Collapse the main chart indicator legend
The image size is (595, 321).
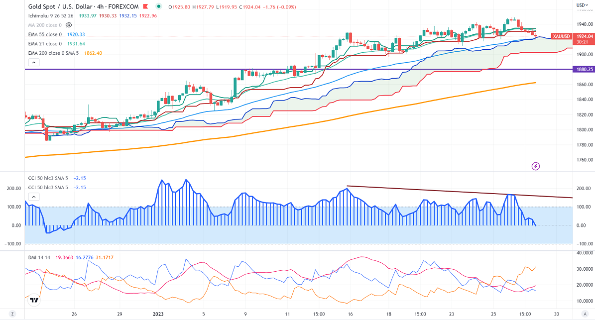34,63
